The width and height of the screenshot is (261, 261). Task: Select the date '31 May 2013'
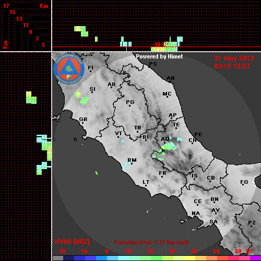pyautogui.click(x=234, y=58)
